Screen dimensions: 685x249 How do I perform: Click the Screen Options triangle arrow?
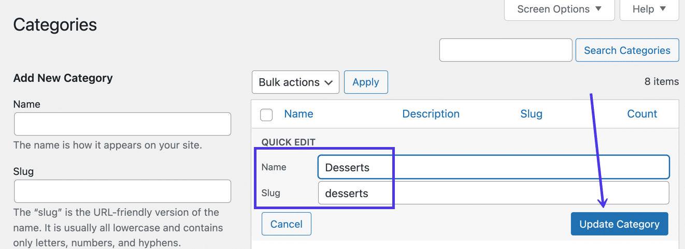tap(598, 9)
